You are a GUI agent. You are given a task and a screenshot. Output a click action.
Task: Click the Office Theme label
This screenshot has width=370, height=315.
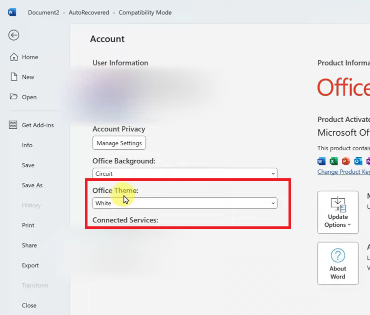click(115, 190)
